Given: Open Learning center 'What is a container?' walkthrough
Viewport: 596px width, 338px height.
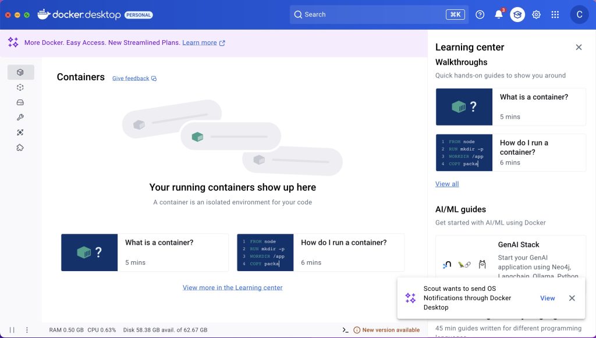Looking at the screenshot, I should tap(511, 106).
